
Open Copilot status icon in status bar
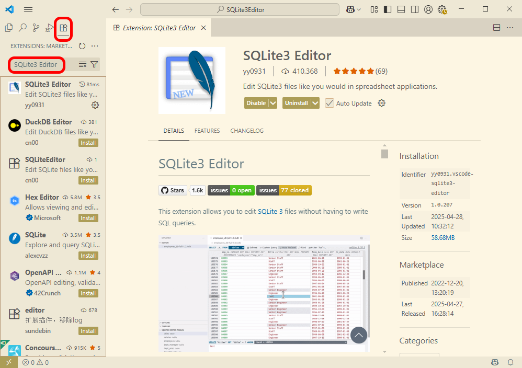point(495,362)
